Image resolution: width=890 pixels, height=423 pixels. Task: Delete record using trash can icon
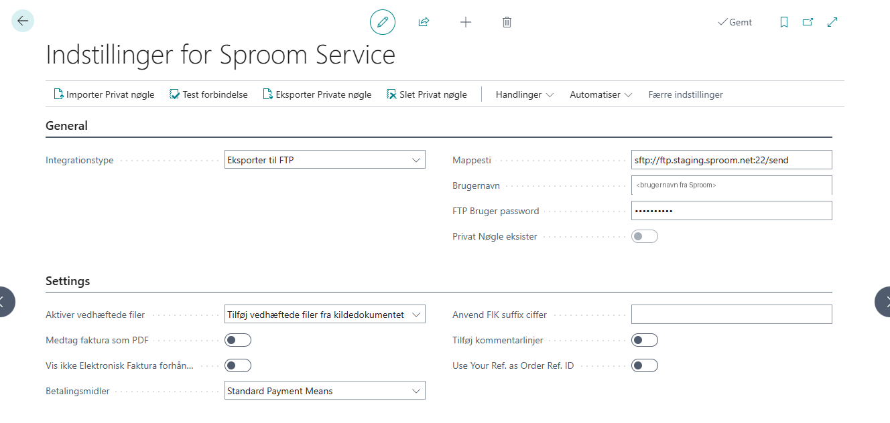point(507,22)
